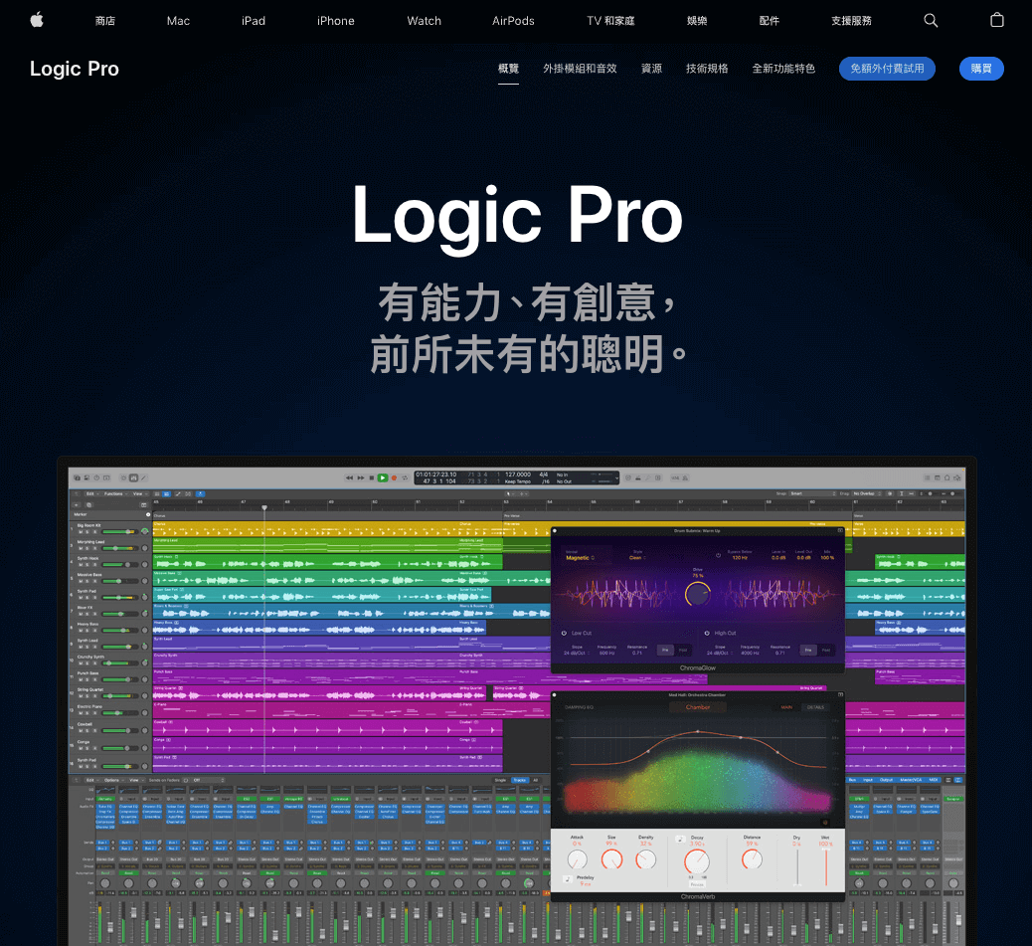Click the Apple logo in the navigation bar
Image resolution: width=1032 pixels, height=946 pixels.
[37, 20]
